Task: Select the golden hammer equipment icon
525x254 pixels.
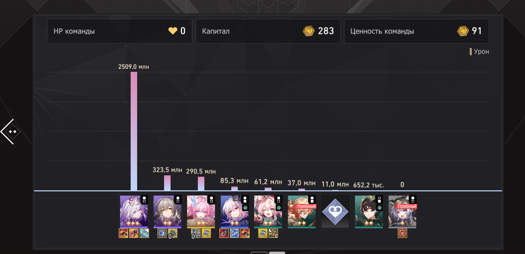Action: pyautogui.click(x=273, y=233)
